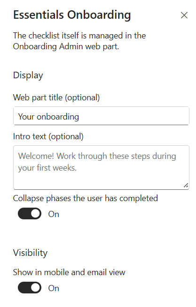This screenshot has width=196, height=307.
Task: Click the Essentials Onboarding pane title
Action: (72, 15)
